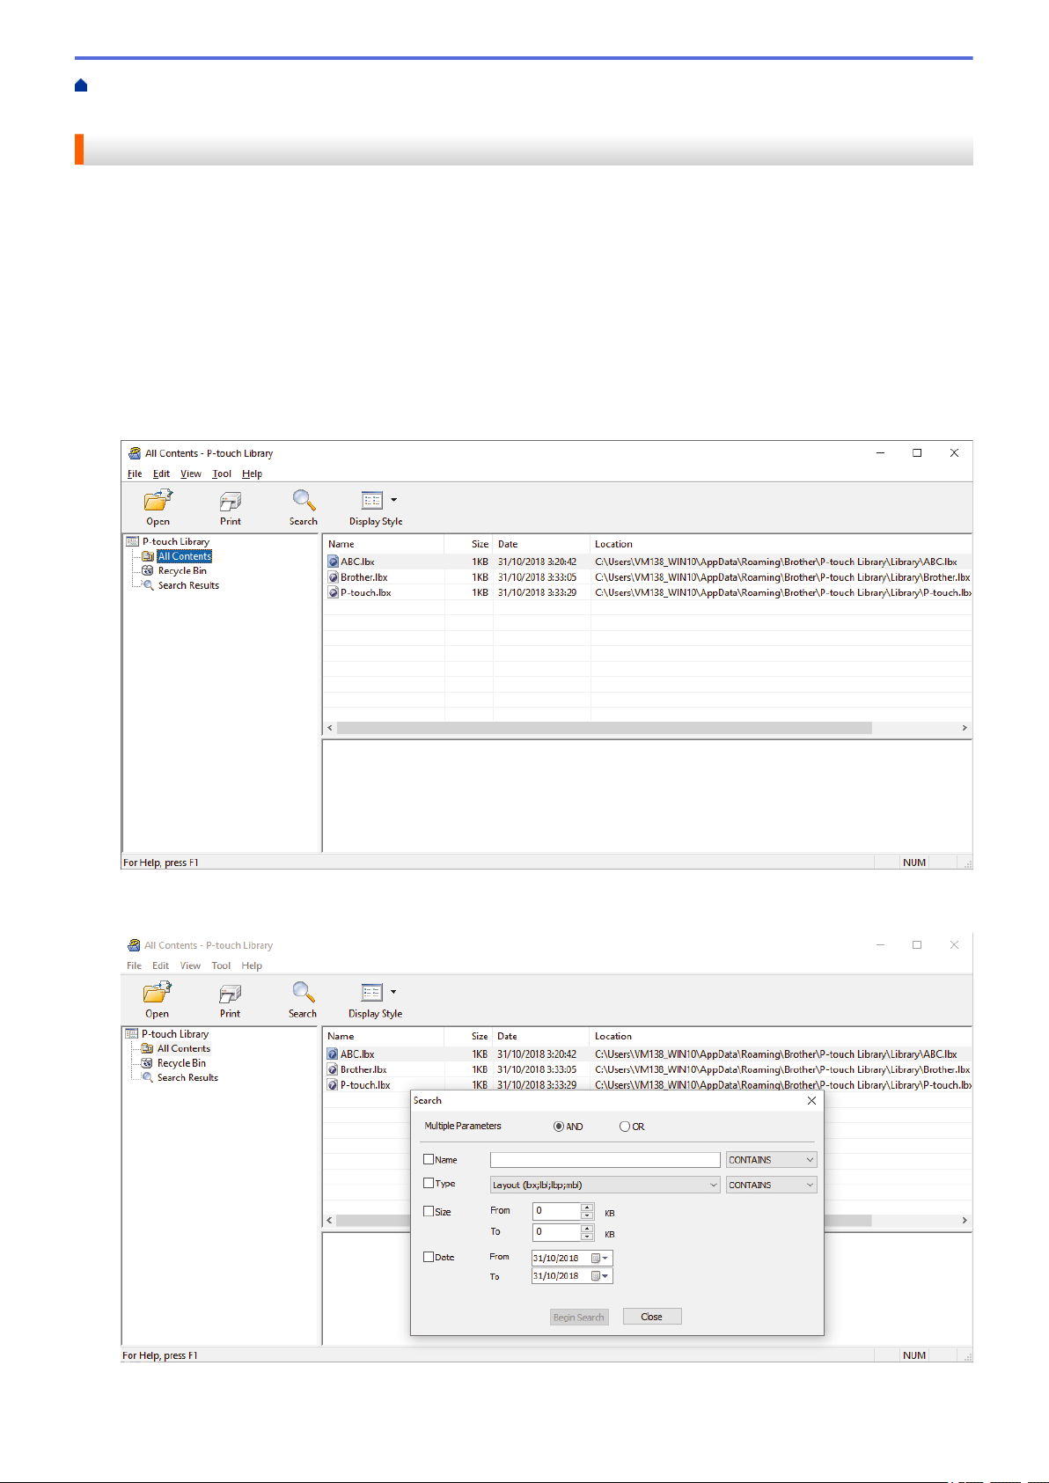Open the Date From calendar dropdown

tap(605, 1259)
